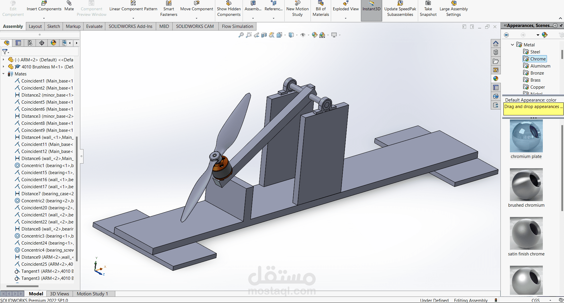Click the Edit Appearance icon in viewport toolbar
564x303 pixels.
(x=315, y=35)
